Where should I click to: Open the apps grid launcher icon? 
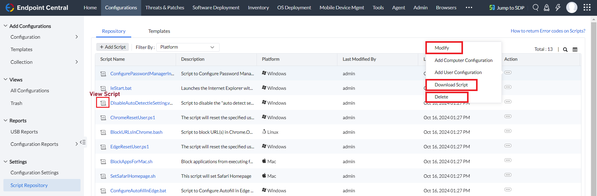pos(587,7)
